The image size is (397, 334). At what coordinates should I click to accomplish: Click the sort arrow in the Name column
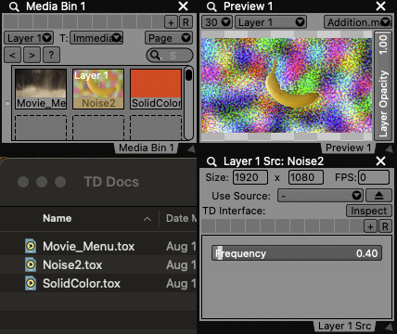pyautogui.click(x=147, y=219)
